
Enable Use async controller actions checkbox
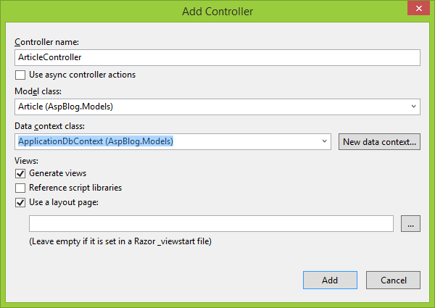(20, 75)
